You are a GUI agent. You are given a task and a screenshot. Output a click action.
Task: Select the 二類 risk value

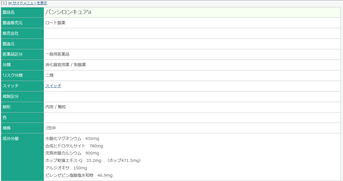[x=49, y=76]
